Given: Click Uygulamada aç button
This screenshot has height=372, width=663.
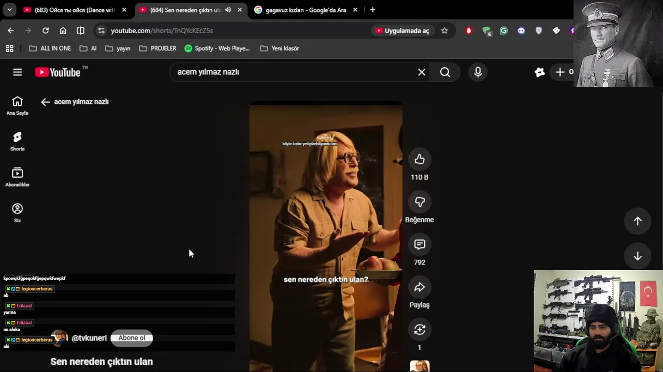Looking at the screenshot, I should click(x=402, y=30).
